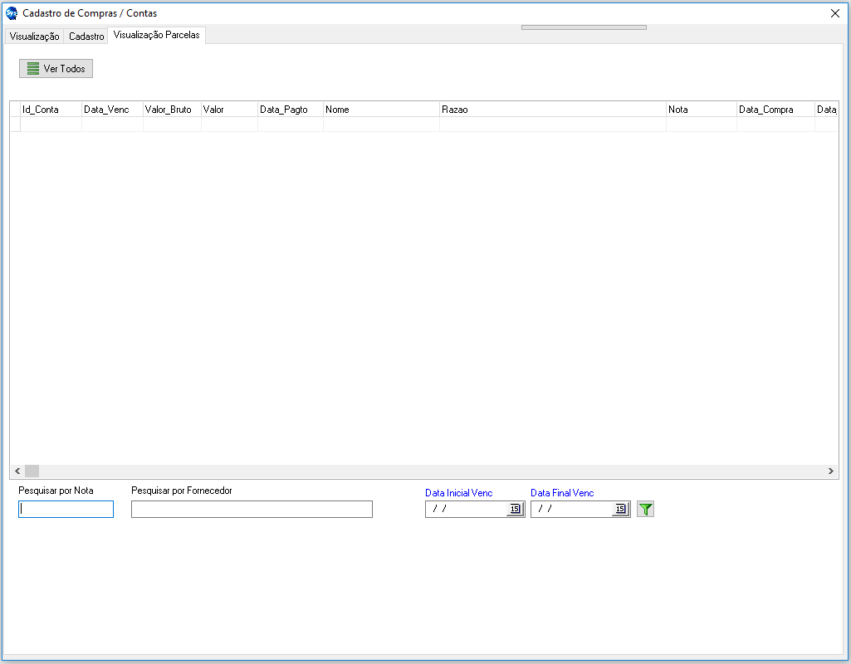Click inside Data Inicial Venc date field
This screenshot has height=664, width=851.
465,510
